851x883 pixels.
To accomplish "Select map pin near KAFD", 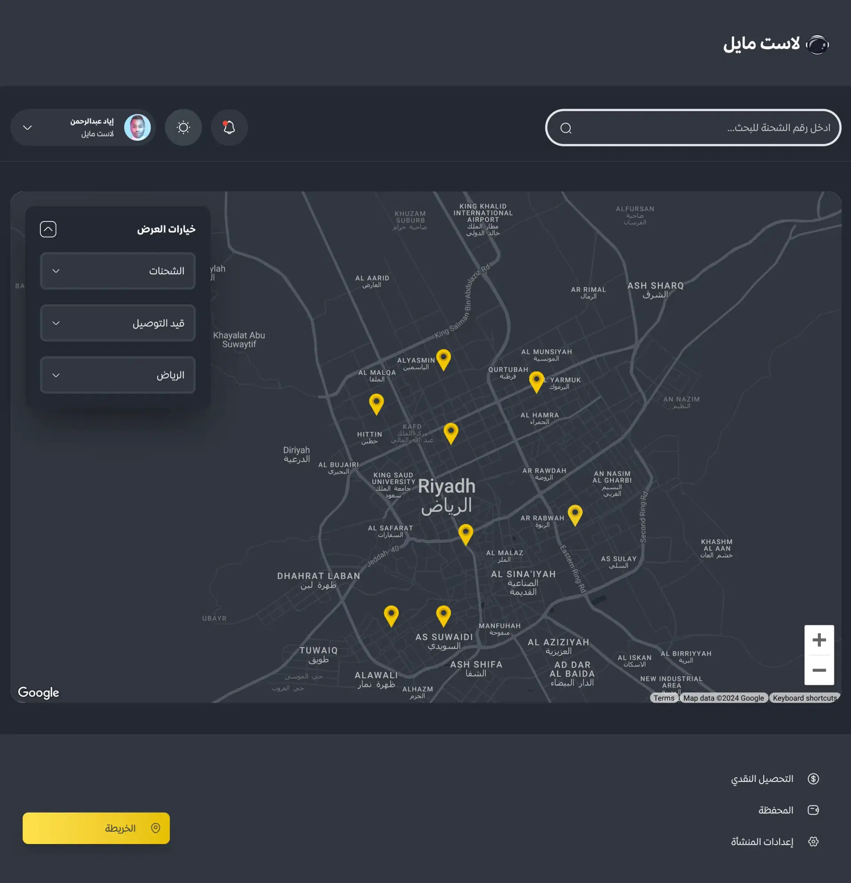I will click(x=450, y=434).
